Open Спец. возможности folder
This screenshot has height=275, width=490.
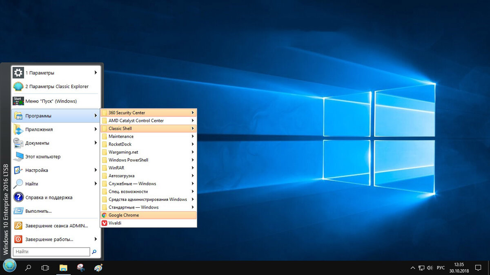tap(149, 191)
